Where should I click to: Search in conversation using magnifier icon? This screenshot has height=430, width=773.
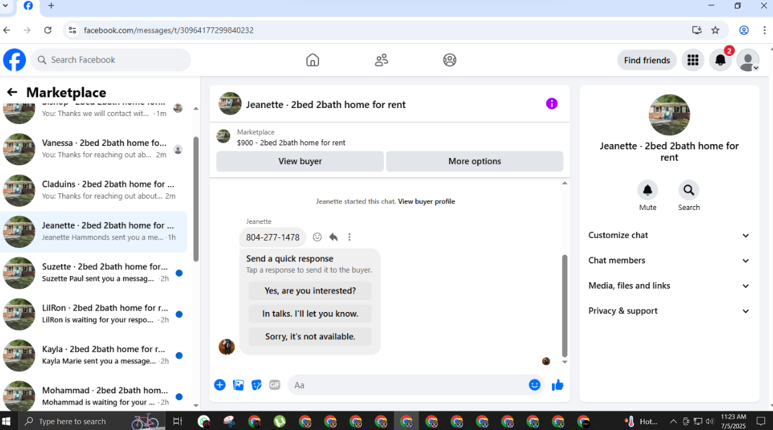(x=689, y=190)
